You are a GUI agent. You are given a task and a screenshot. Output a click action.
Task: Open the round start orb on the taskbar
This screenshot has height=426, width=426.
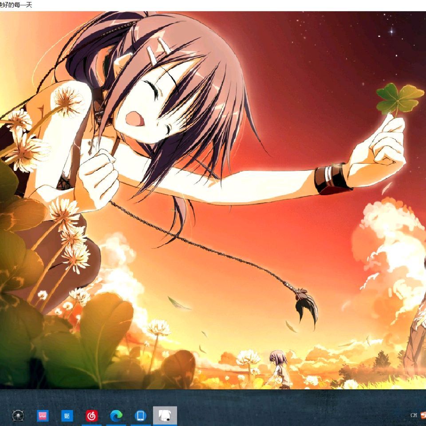click(x=18, y=415)
